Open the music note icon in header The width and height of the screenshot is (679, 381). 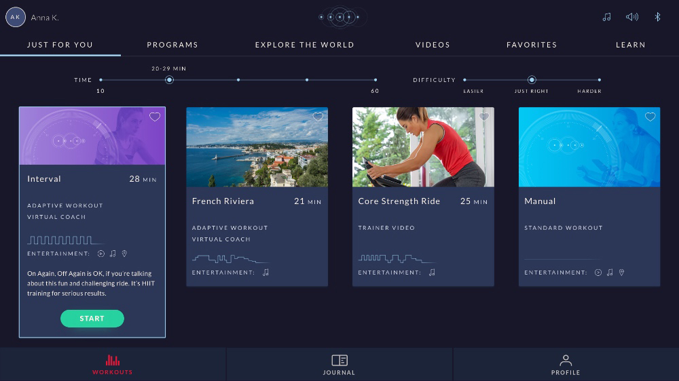pos(606,17)
